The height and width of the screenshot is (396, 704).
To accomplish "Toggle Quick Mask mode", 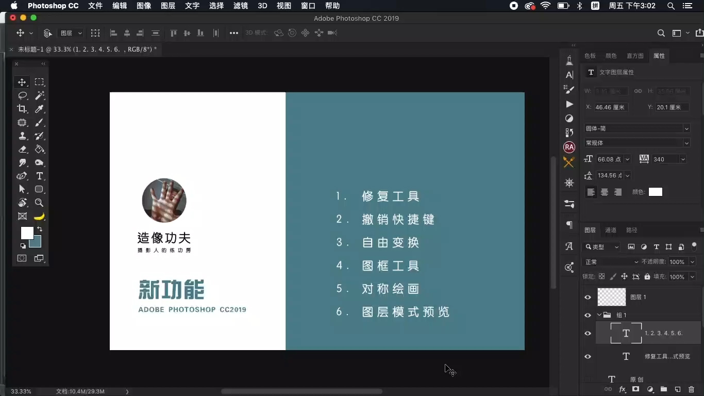I will click(22, 258).
